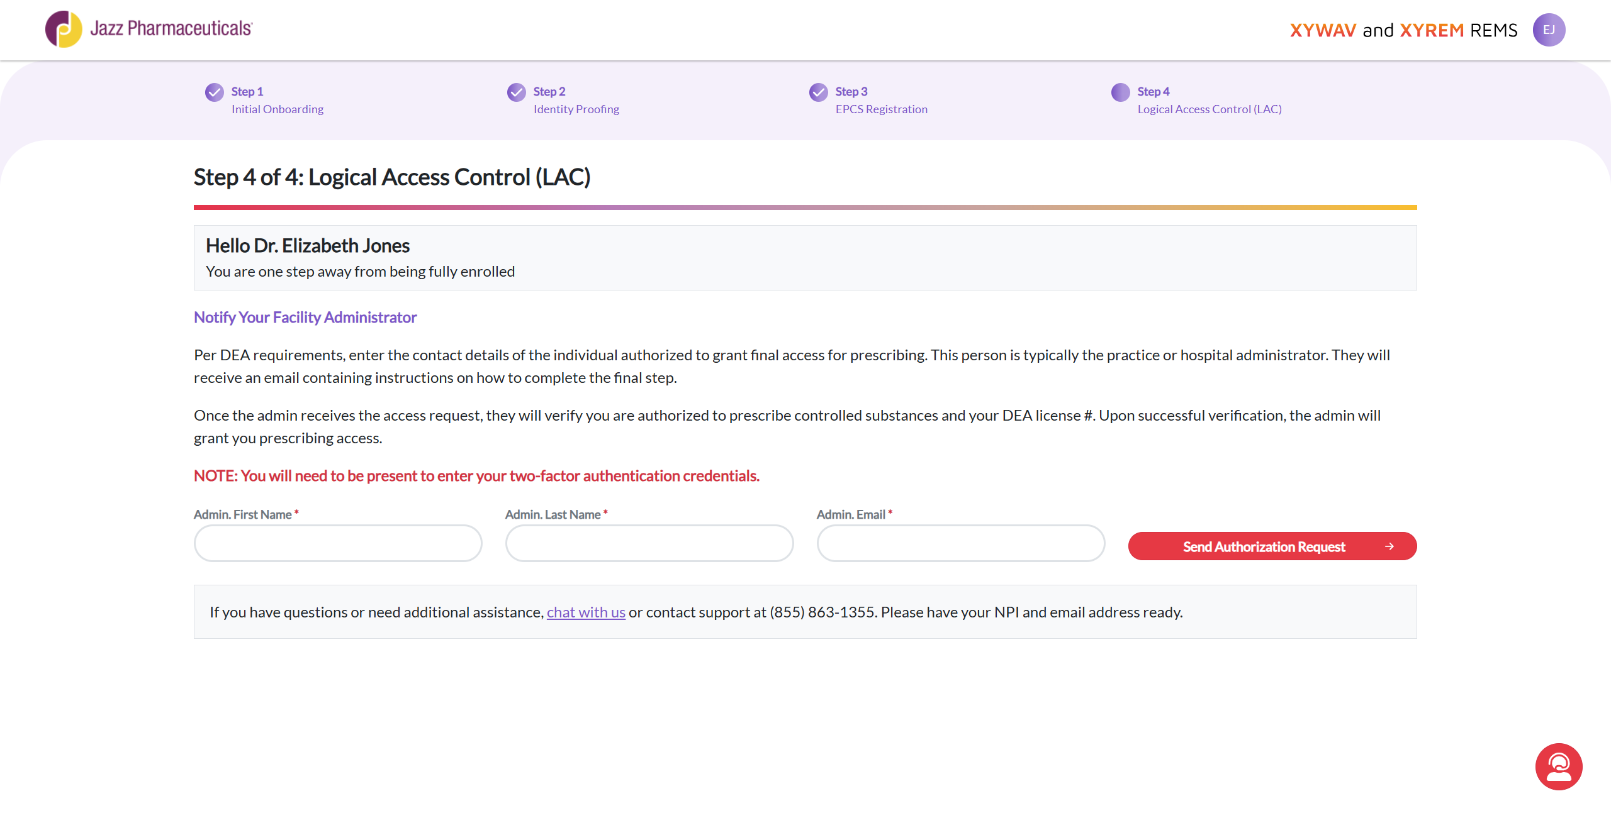This screenshot has width=1611, height=818.
Task: Click the Step 2 checkmark icon
Action: (x=517, y=92)
